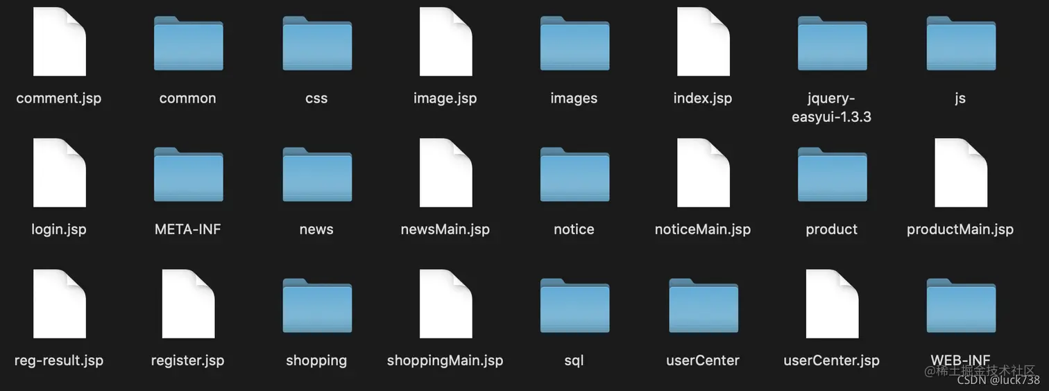Select the register.jsp file icon
This screenshot has width=1049, height=391.
point(188,304)
